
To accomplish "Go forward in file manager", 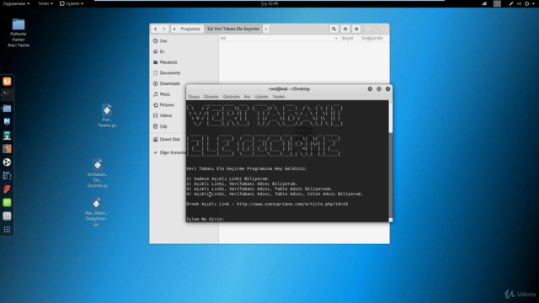I will (164, 29).
